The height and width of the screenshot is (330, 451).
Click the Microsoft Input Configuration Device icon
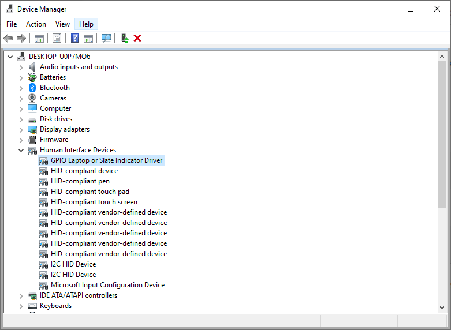tap(43, 285)
